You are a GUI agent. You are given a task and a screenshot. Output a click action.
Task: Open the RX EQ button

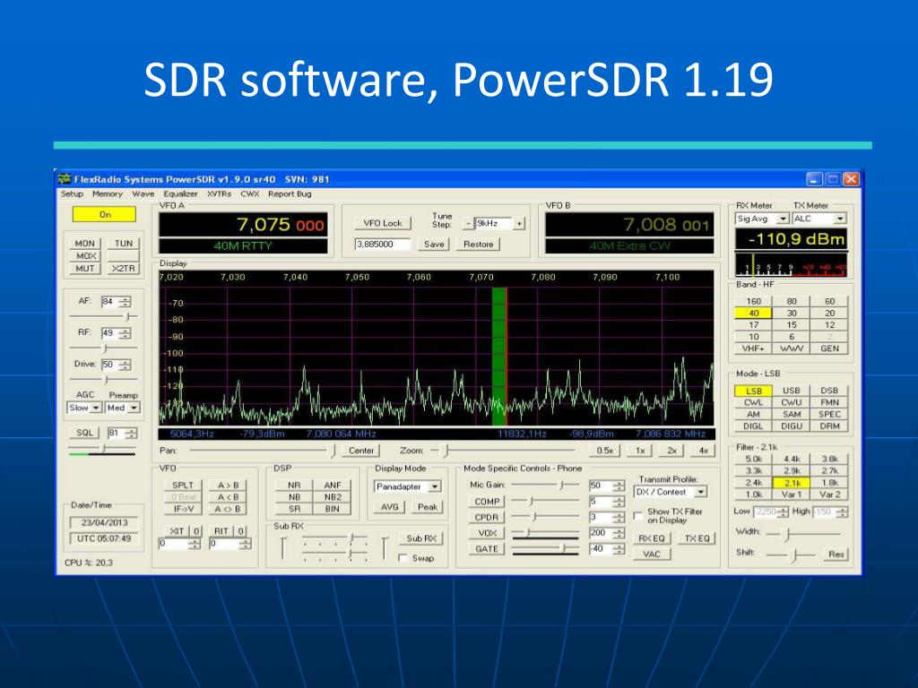[652, 538]
